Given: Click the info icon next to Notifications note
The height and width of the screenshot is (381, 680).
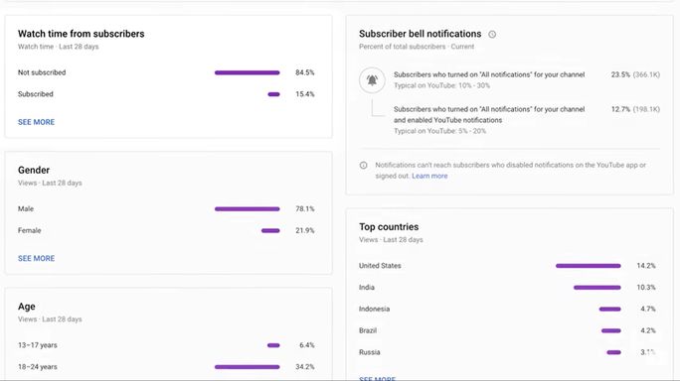Looking at the screenshot, I should pos(364,165).
